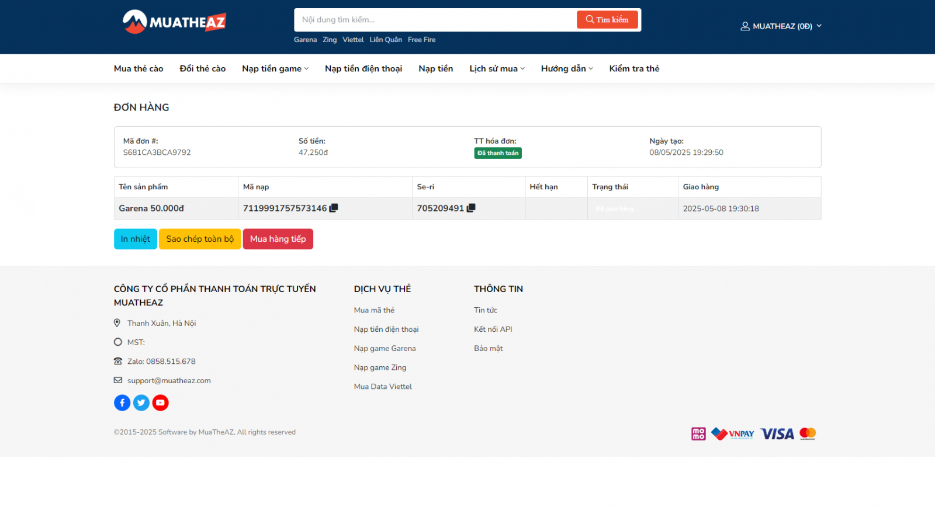The height and width of the screenshot is (507, 935).
Task: Open the MUATHEAZ logo homepage link
Action: [174, 22]
